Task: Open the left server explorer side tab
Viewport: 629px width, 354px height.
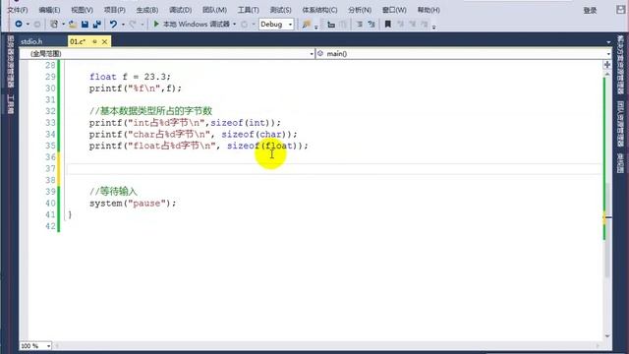Action: [x=11, y=61]
